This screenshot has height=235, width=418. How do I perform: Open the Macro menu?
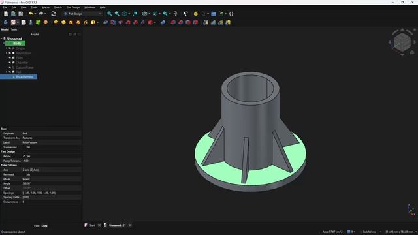coord(46,7)
